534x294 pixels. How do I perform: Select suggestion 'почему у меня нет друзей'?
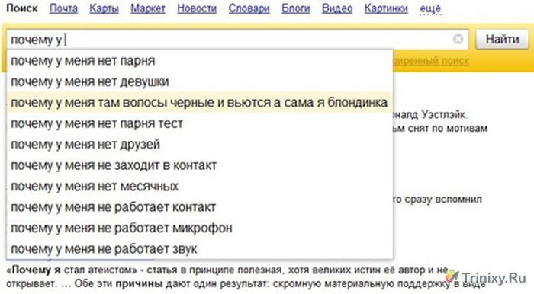click(200, 145)
